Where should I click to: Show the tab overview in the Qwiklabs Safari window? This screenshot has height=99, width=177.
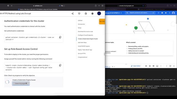pos(102,5)
